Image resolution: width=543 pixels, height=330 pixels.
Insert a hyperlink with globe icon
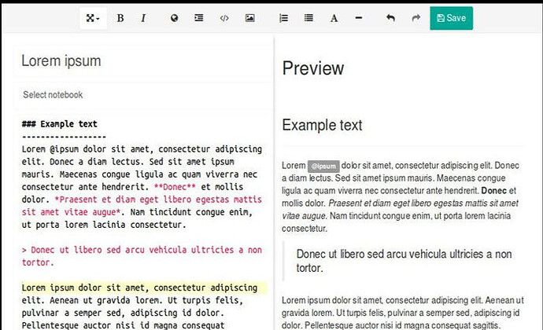[174, 18]
